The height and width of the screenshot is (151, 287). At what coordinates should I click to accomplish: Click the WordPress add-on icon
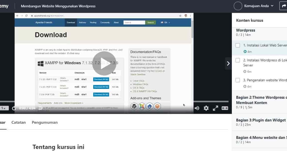(x=134, y=106)
